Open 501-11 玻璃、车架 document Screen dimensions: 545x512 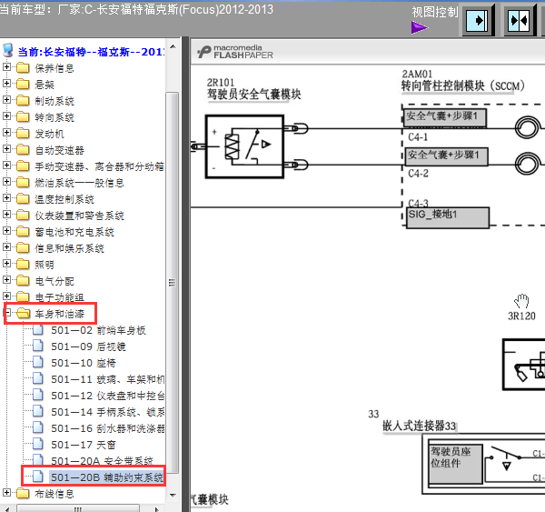[x=108, y=379]
